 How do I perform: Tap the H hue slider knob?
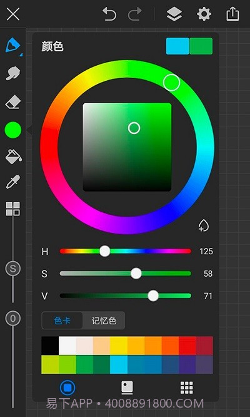pyautogui.click(x=105, y=251)
